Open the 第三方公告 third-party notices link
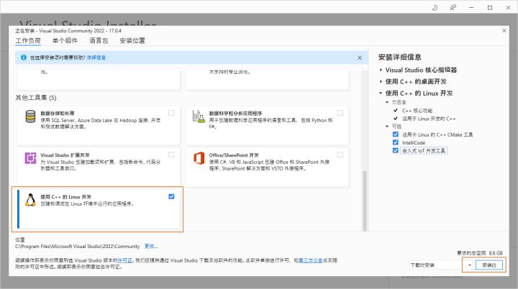Image resolution: width=518 pixels, height=289 pixels. [311, 260]
